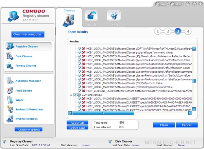Uncheck the .rtf\DefaultIcon entry checkbox
This screenshot has height=149, width=204.
pos(80,68)
